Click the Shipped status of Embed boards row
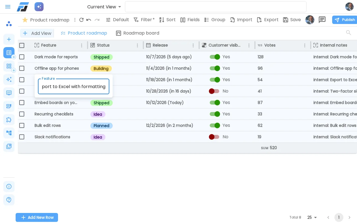 coord(102,103)
